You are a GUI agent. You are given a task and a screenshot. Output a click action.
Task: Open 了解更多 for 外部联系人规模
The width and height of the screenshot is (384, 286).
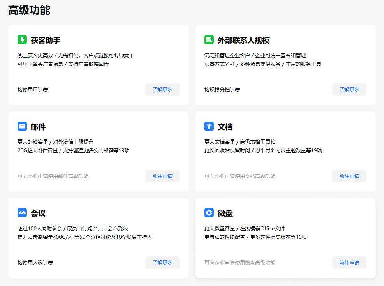point(349,90)
